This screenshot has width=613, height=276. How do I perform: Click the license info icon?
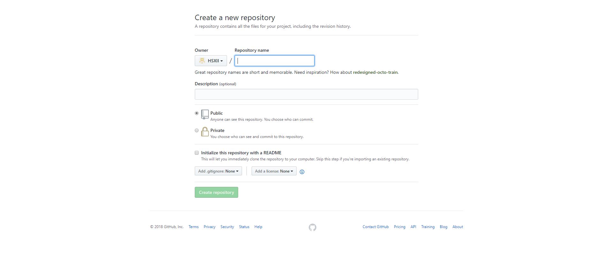pos(302,172)
